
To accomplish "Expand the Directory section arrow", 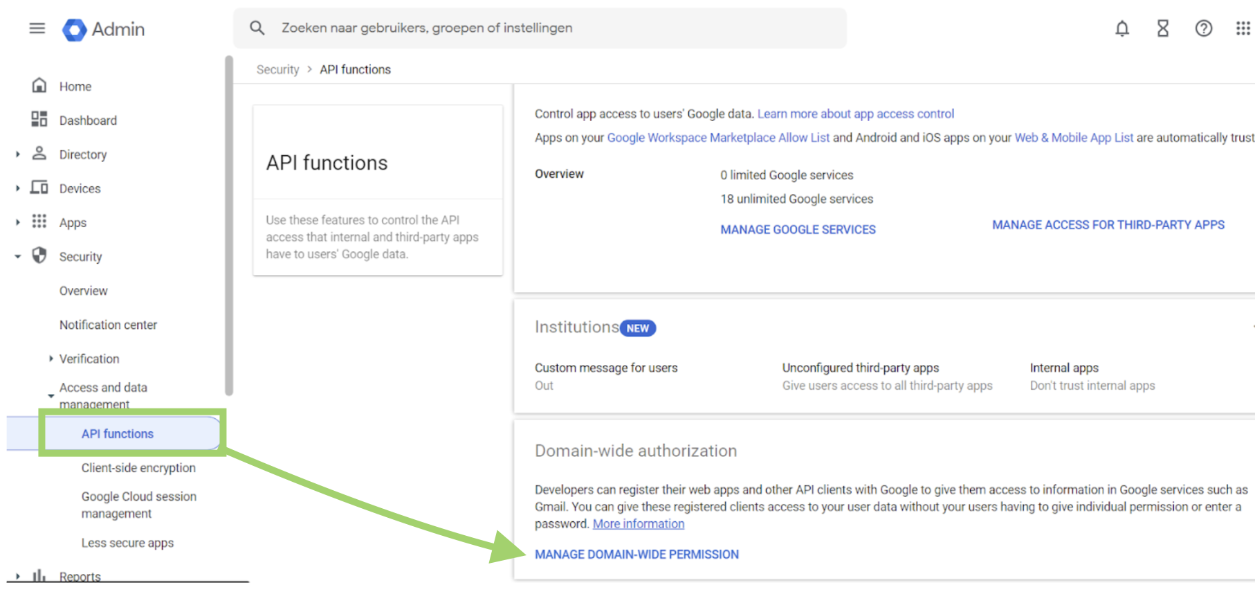I will [18, 154].
